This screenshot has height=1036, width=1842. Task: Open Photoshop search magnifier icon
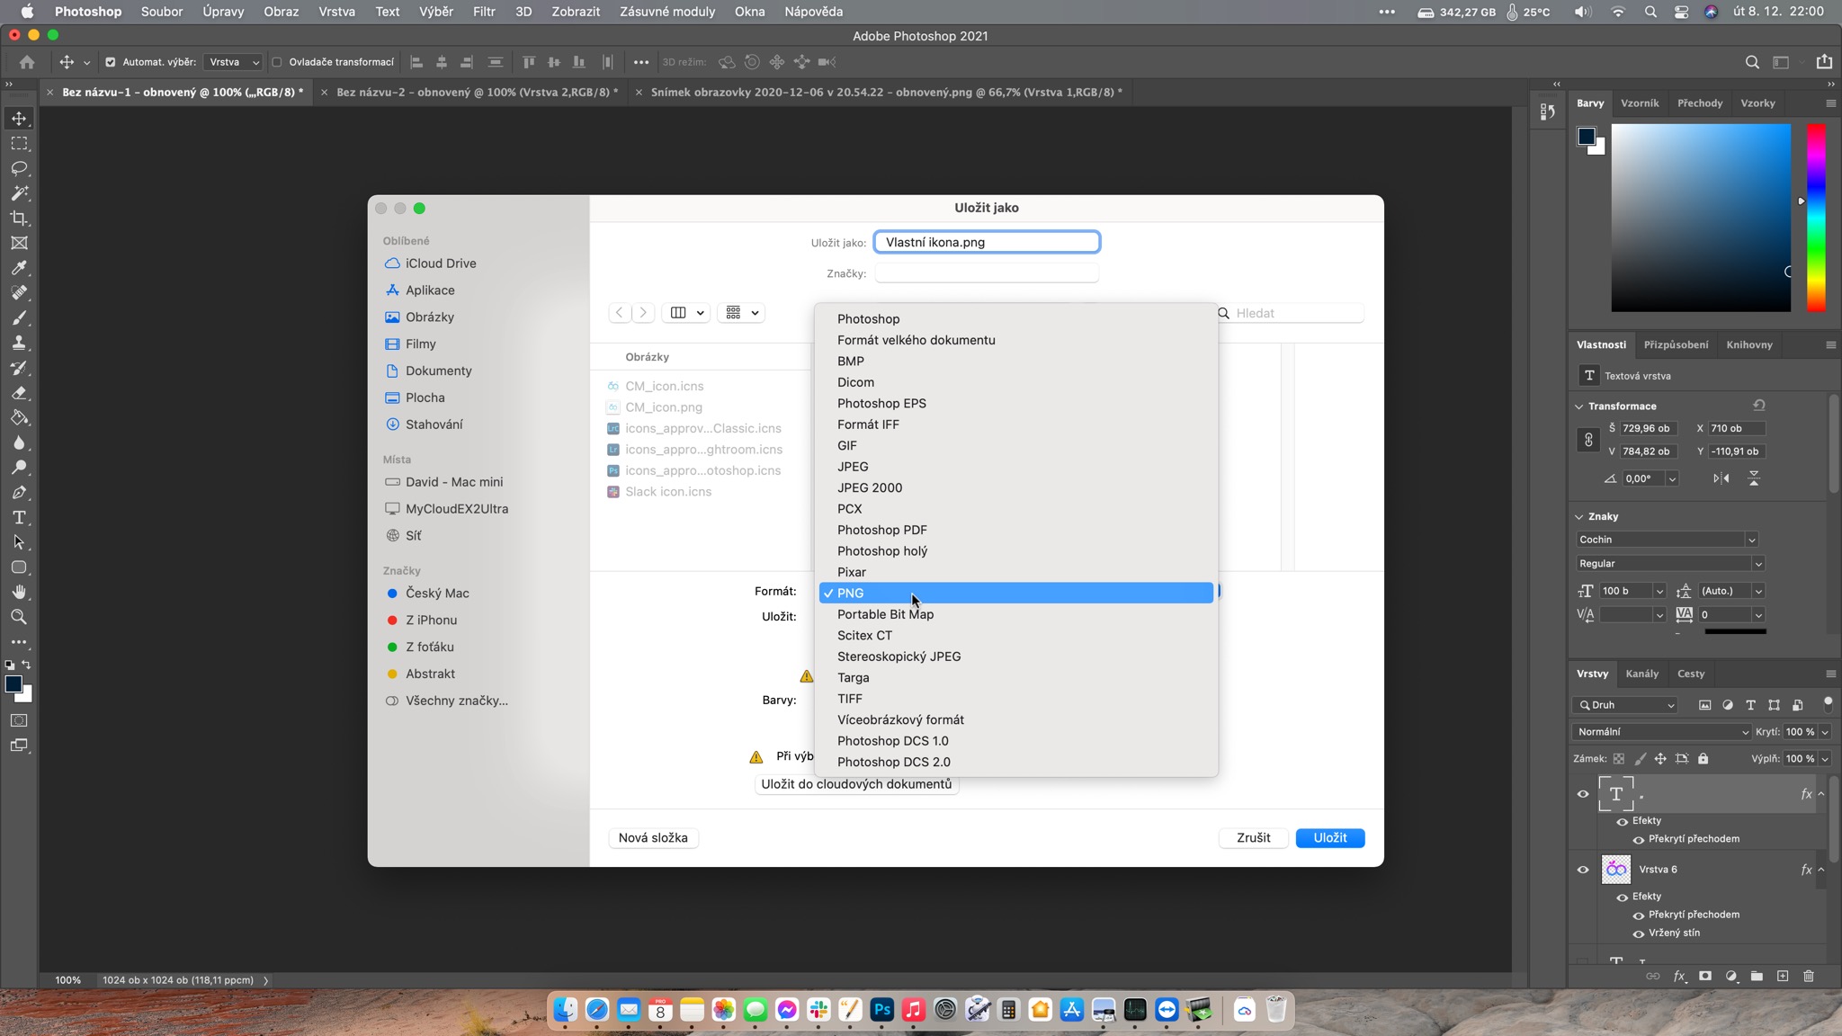click(1751, 62)
